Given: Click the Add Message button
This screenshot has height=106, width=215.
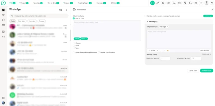Looking at the screenshot, I should point(208,16).
